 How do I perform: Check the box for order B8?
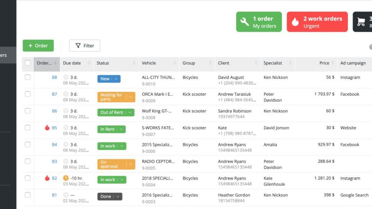click(27, 77)
